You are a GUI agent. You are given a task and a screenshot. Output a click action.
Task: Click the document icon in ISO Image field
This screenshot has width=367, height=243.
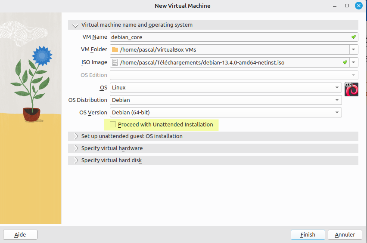point(115,62)
